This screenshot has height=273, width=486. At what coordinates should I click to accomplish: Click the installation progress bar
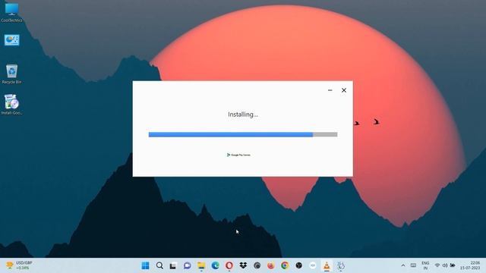click(243, 134)
